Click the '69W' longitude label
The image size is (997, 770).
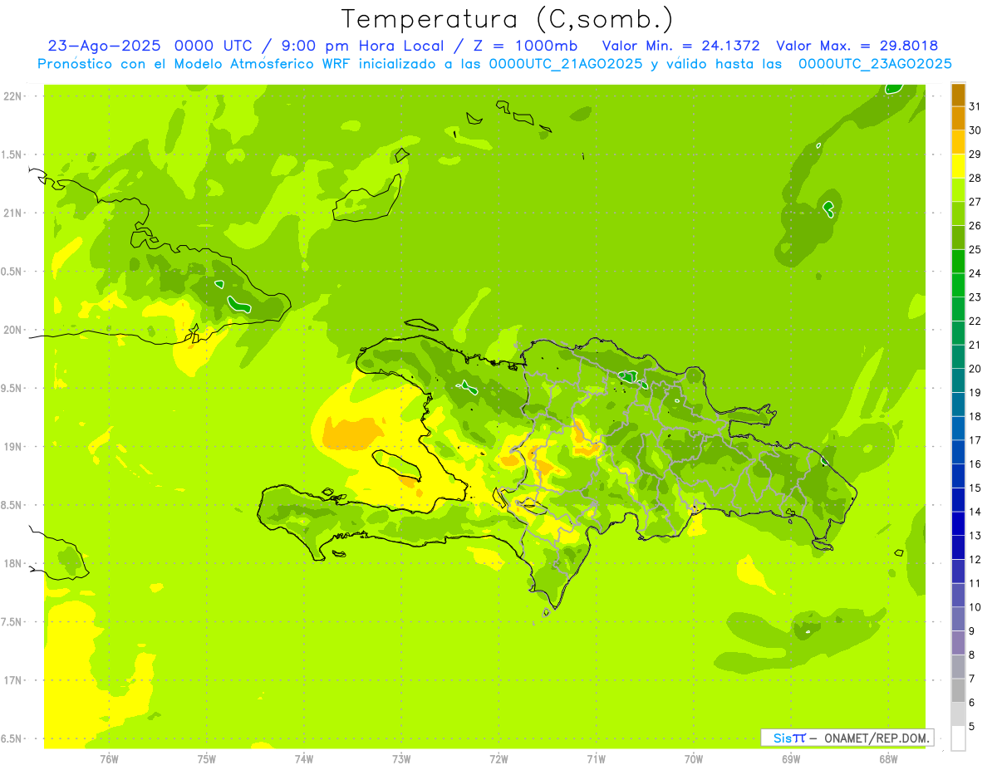tap(791, 759)
